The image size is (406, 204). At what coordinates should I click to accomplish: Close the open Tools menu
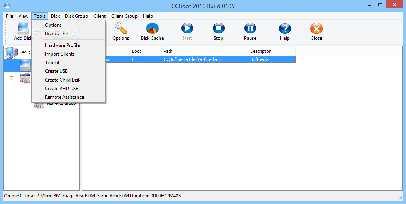(40, 16)
